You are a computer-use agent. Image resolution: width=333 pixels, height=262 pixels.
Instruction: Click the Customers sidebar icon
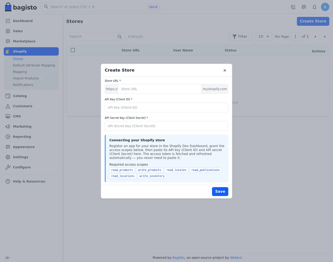point(8,106)
